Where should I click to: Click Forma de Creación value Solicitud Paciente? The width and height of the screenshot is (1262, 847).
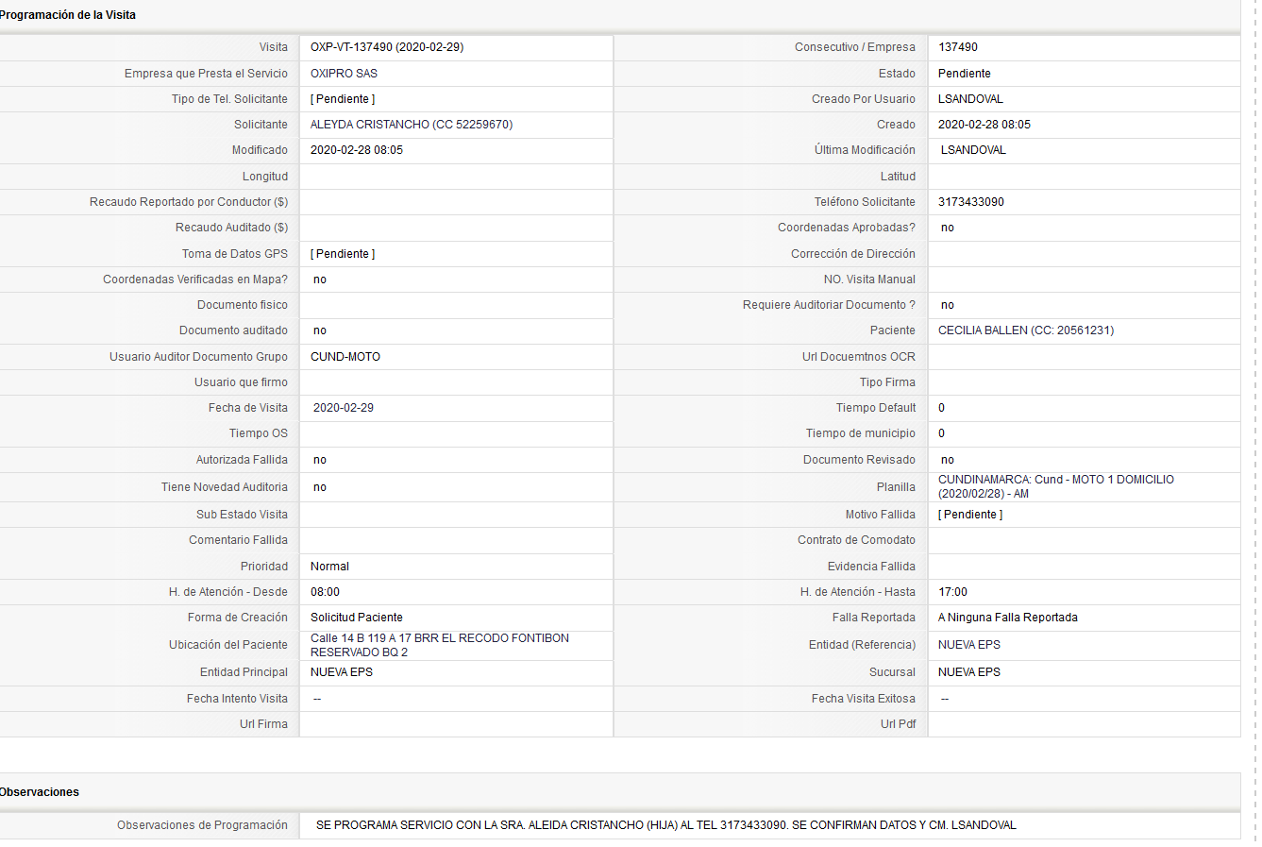[357, 618]
